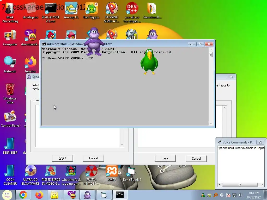Open ULTRA CD BLOATWARE disc icon
Screen dimensions: 267x200
(30, 175)
